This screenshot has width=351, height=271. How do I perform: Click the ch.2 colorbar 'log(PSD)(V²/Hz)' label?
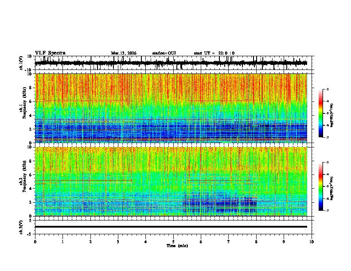click(x=331, y=188)
